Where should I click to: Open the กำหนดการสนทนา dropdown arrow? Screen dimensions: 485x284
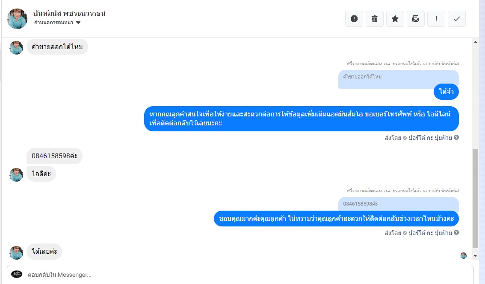[x=78, y=23]
